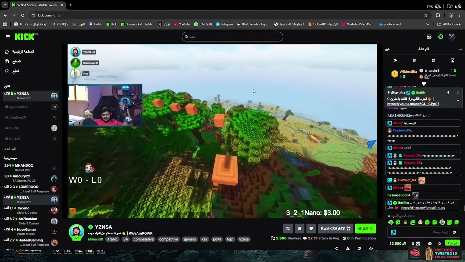The image size is (465, 262).
Task: Open the BlackSwordz Liquipedia bookmark
Action: pos(253,24)
